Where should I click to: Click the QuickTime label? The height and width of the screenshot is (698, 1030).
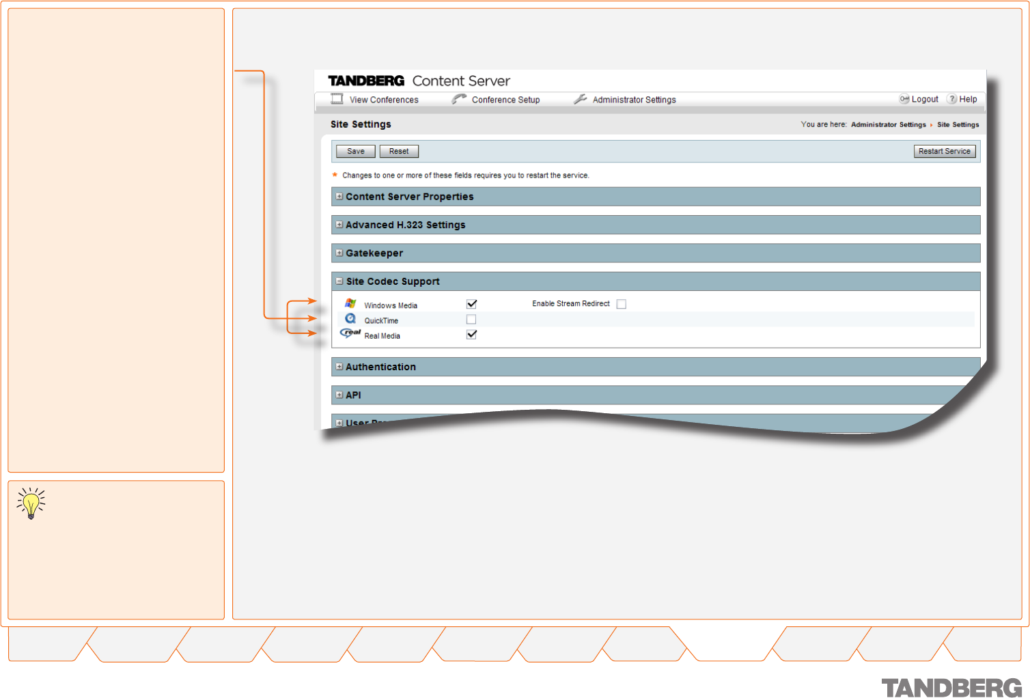[381, 320]
